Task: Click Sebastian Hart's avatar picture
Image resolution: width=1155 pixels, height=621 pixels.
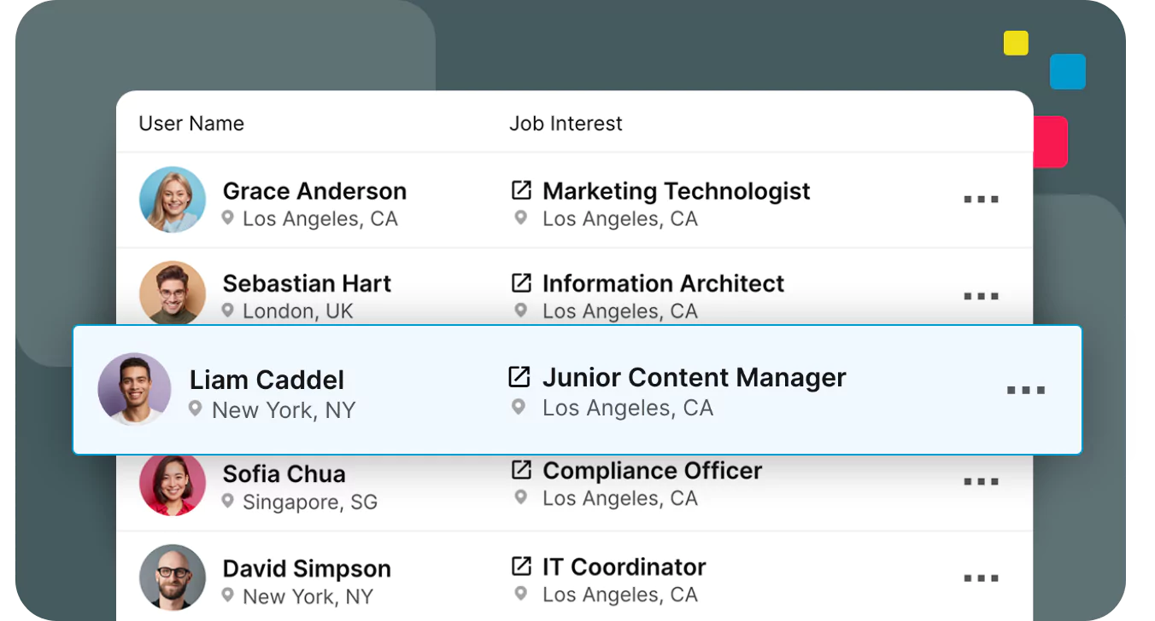Action: [173, 292]
